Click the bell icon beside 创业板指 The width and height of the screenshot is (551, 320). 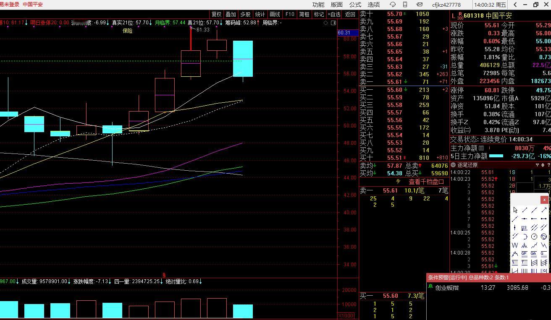pyautogui.click(x=430, y=287)
